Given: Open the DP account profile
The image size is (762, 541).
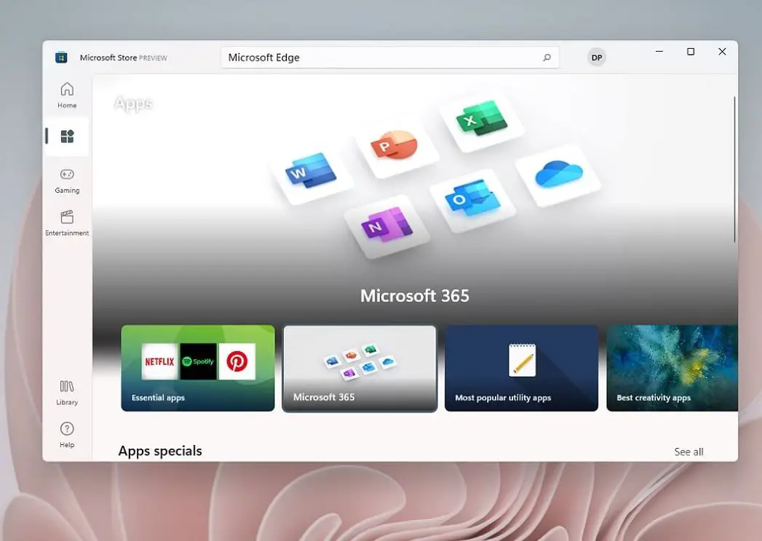Looking at the screenshot, I should tap(597, 57).
